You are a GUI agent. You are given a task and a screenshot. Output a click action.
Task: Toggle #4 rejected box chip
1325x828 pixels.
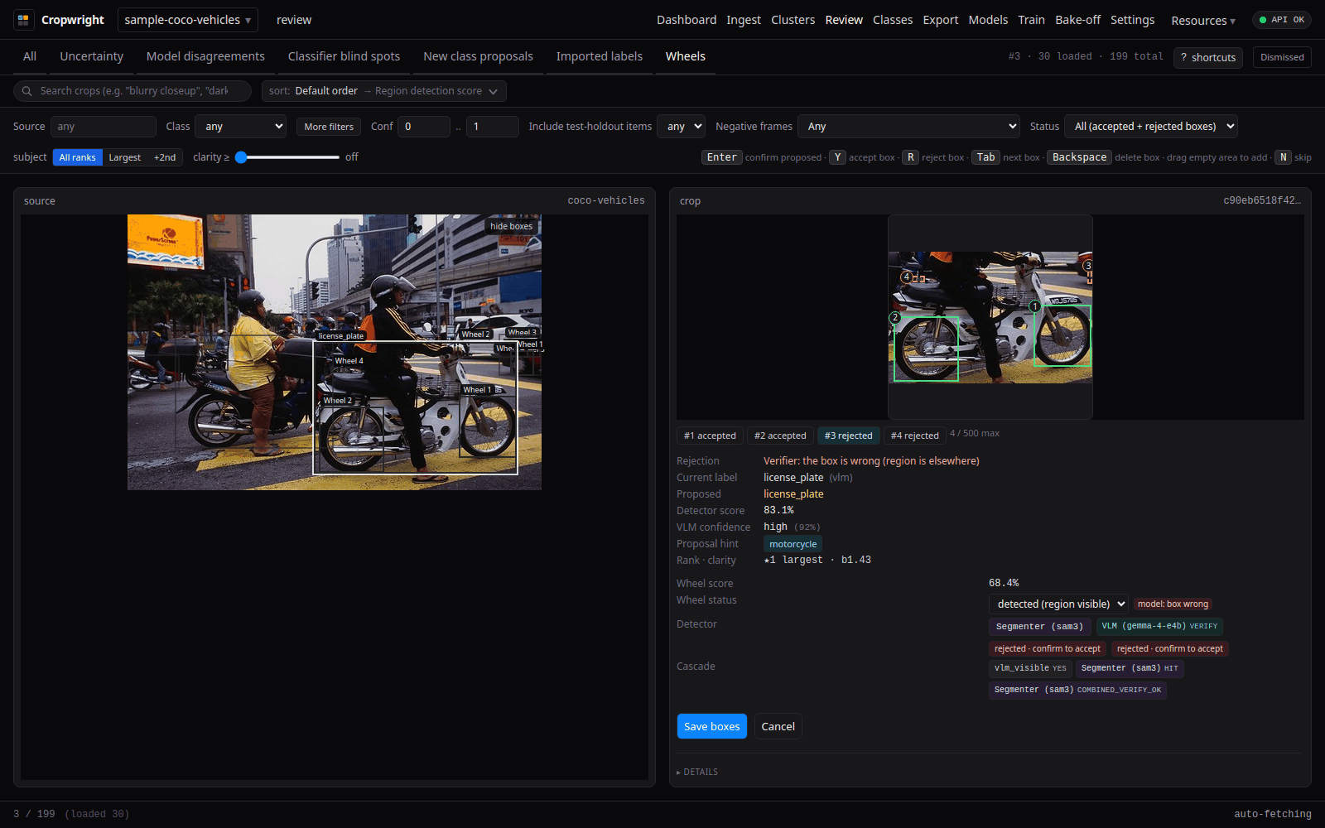pos(914,436)
